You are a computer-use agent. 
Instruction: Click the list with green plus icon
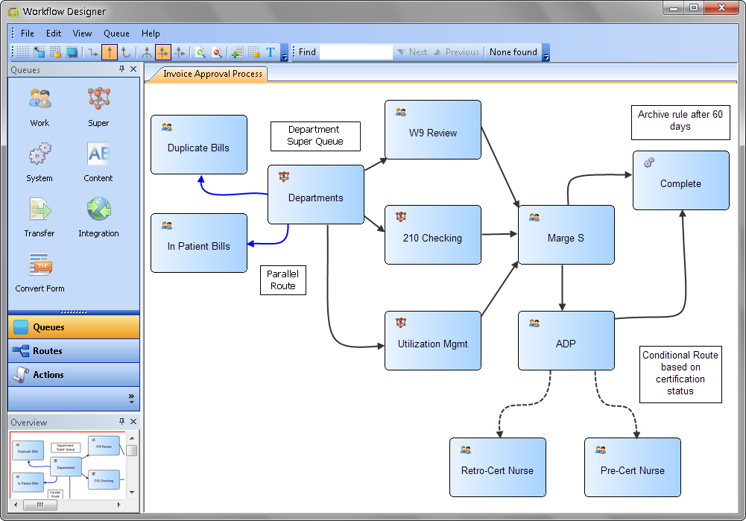238,52
